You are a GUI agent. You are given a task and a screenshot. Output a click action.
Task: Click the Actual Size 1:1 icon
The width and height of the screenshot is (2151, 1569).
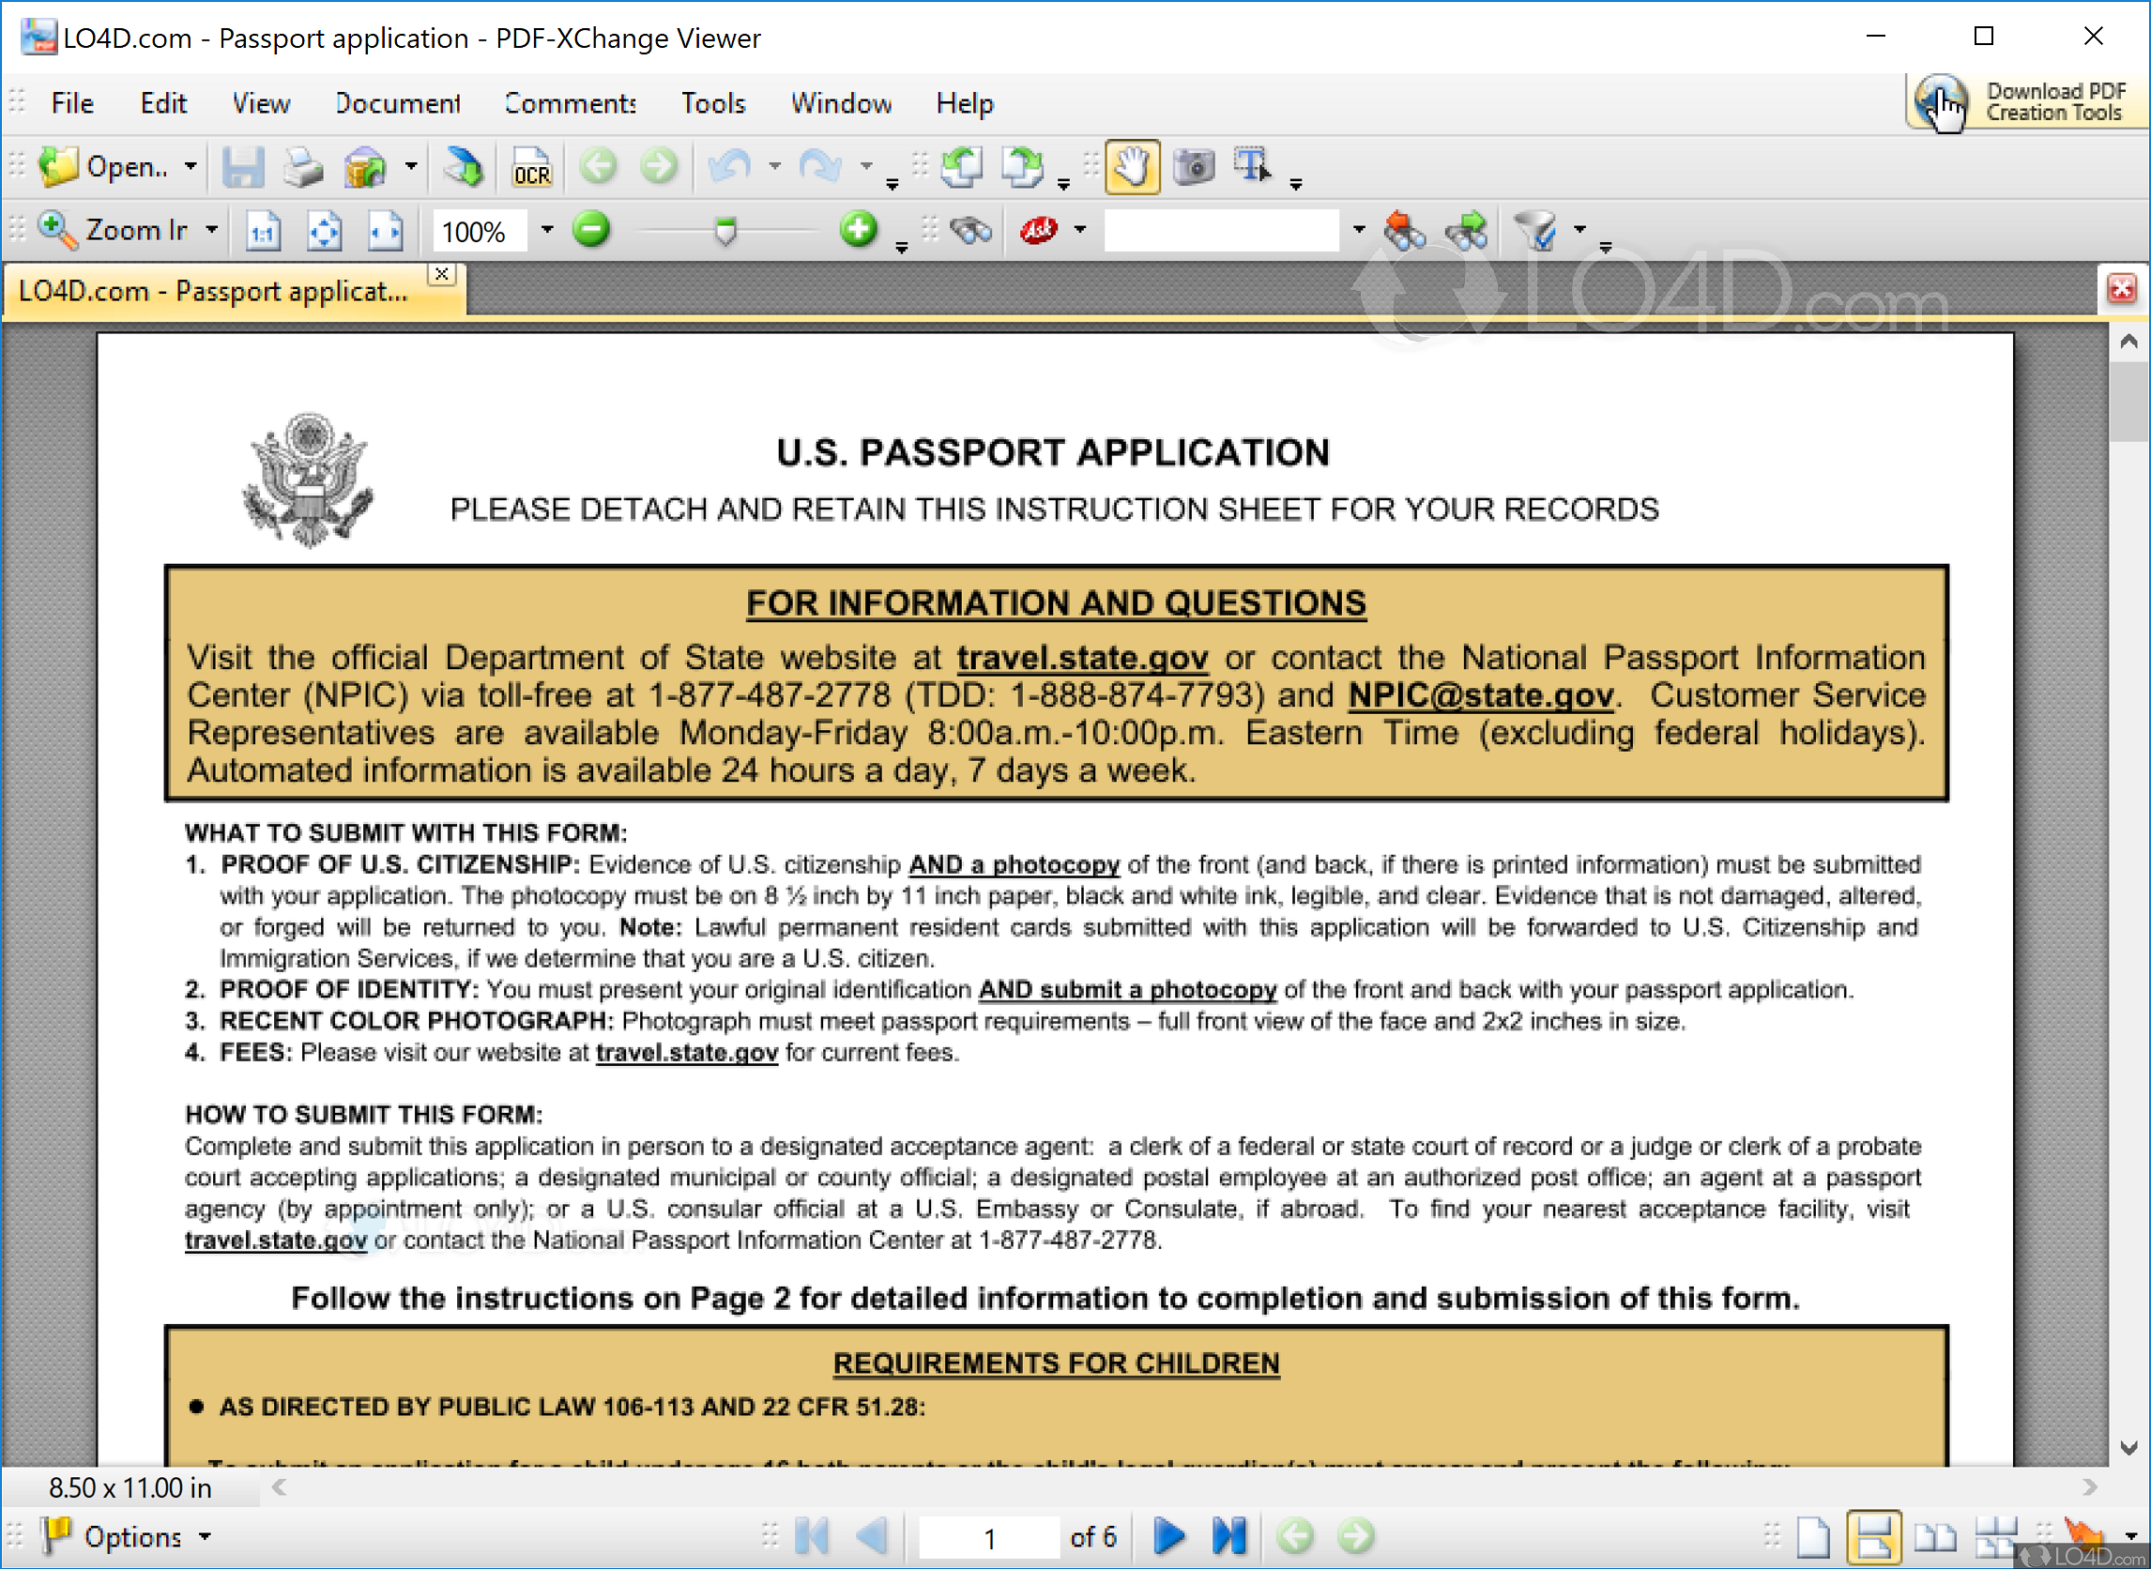click(263, 231)
